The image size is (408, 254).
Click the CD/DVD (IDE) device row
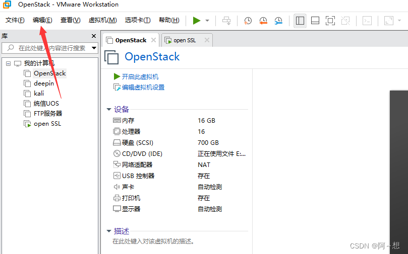pos(180,154)
